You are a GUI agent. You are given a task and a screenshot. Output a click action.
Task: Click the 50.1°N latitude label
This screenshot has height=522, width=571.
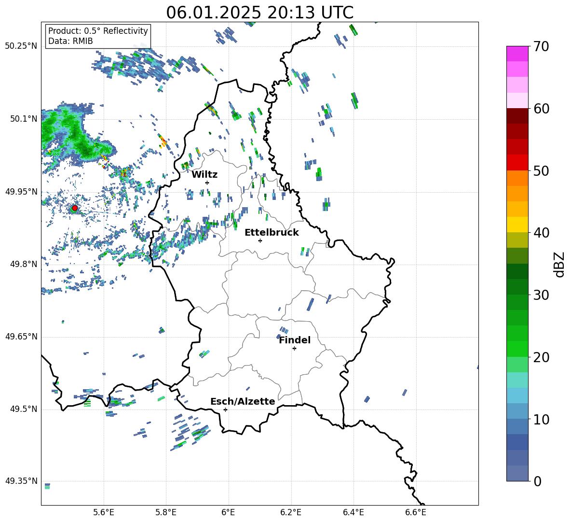click(x=24, y=119)
